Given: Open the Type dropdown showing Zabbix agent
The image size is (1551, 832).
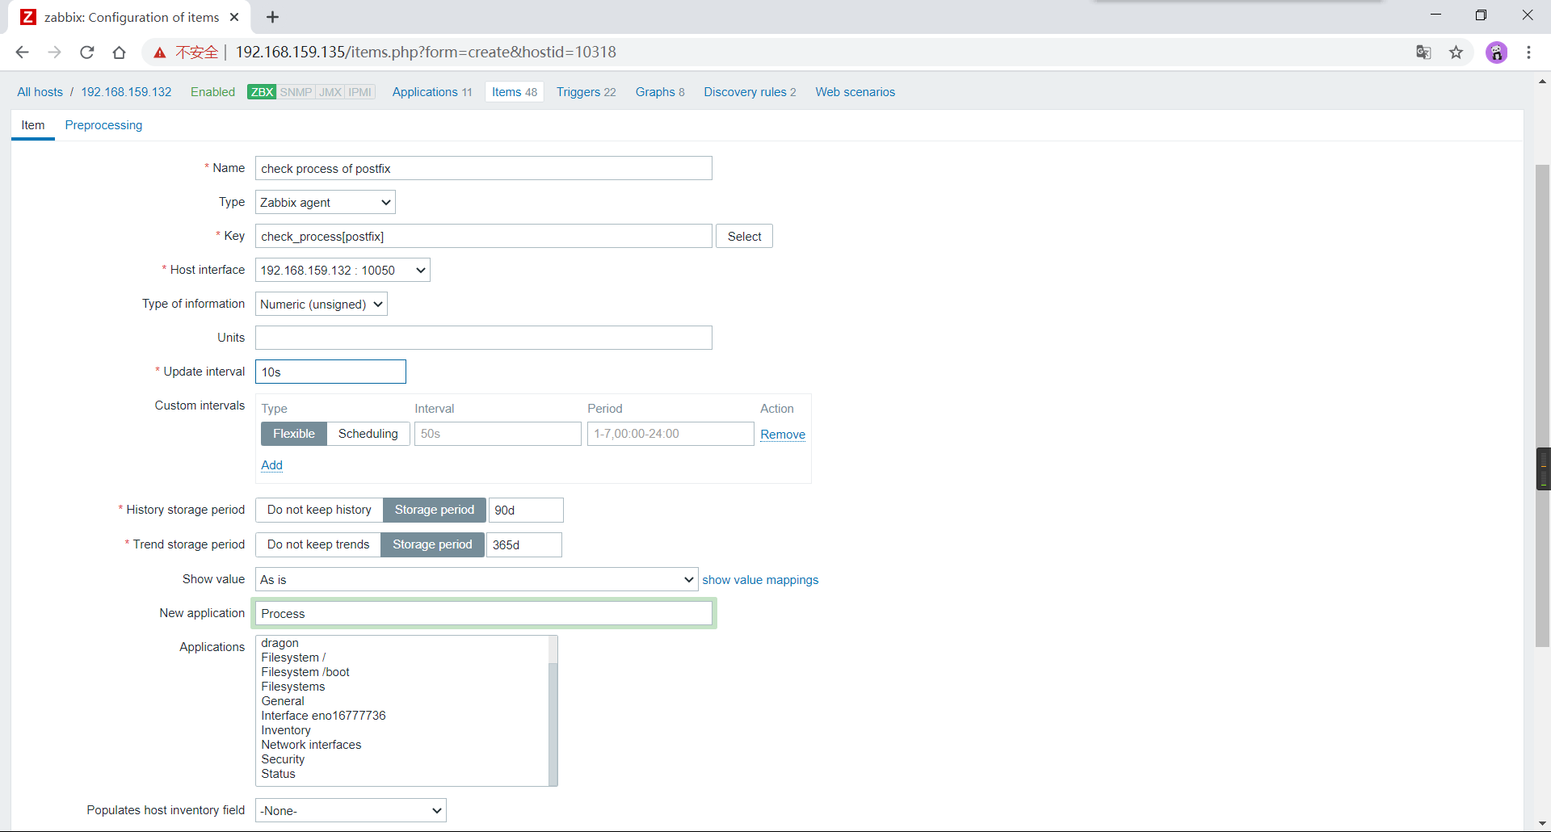Looking at the screenshot, I should (326, 203).
